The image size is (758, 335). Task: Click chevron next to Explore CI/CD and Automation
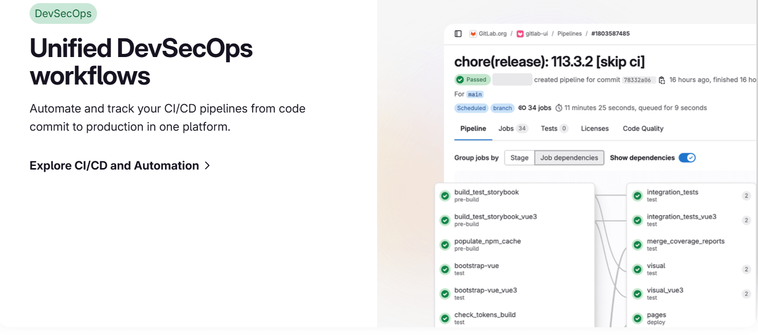[207, 165]
